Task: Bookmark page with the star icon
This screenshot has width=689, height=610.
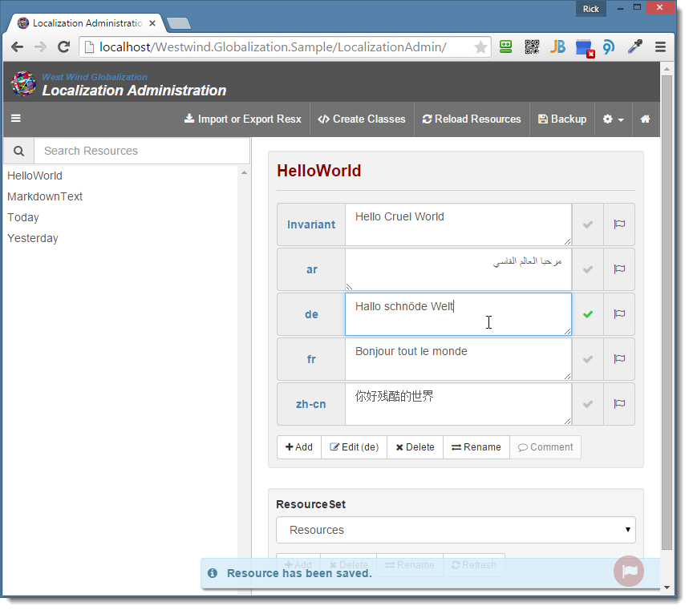Action: [480, 47]
